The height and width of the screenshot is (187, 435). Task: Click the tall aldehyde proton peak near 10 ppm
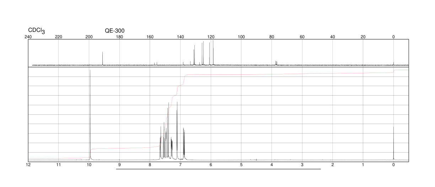(x=90, y=115)
